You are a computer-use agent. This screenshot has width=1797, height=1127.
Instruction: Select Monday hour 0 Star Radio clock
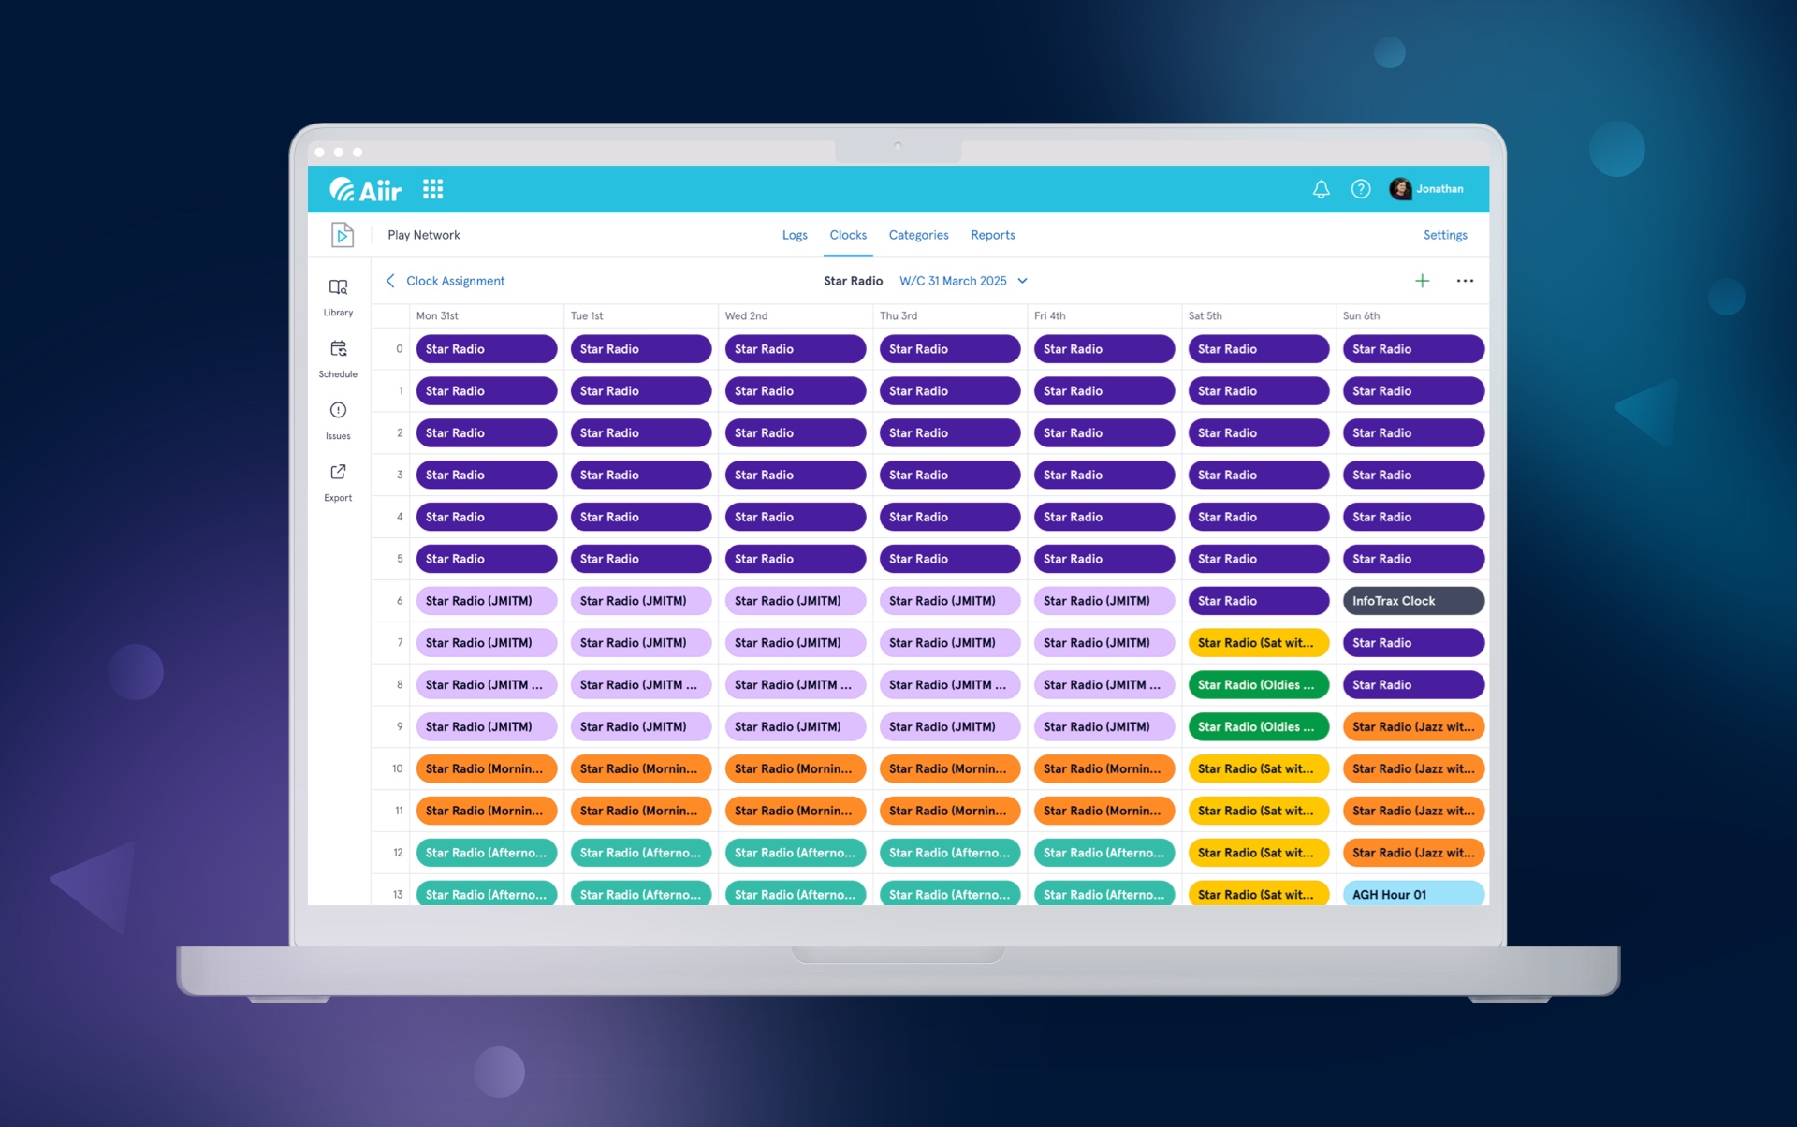pyautogui.click(x=487, y=349)
